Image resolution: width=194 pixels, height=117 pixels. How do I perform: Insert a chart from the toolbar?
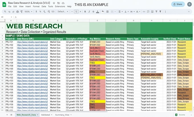pyautogui.click(x=152, y=11)
